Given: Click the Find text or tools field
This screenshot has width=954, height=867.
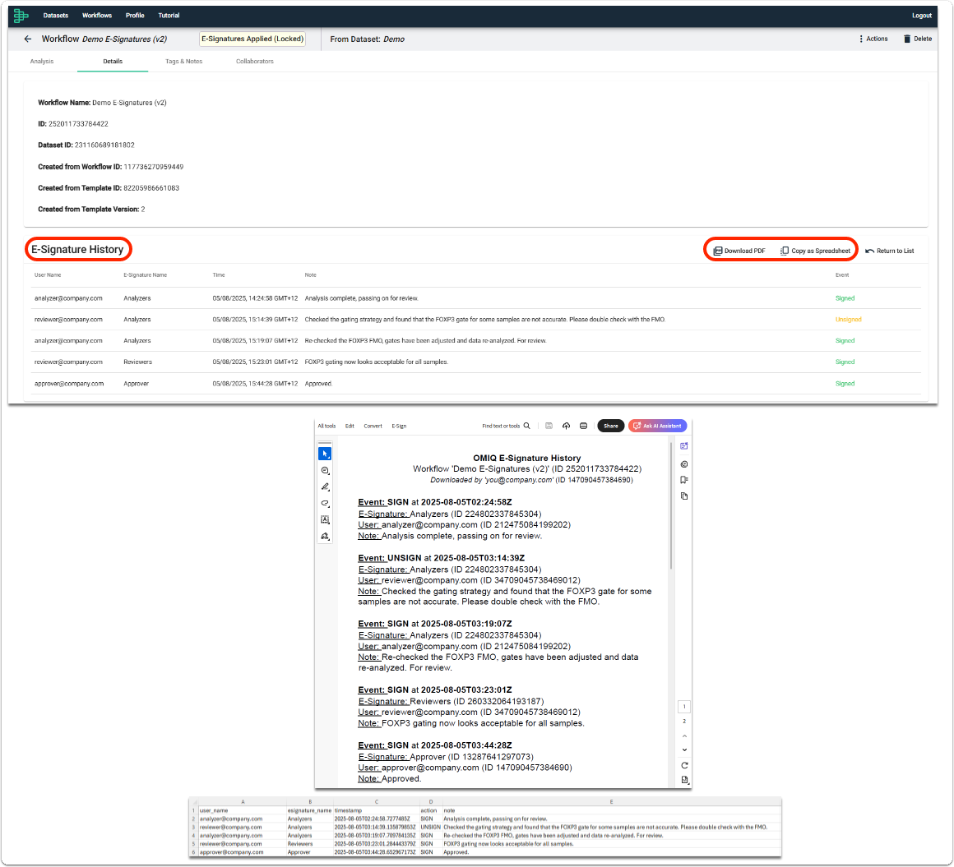Looking at the screenshot, I should coord(501,427).
